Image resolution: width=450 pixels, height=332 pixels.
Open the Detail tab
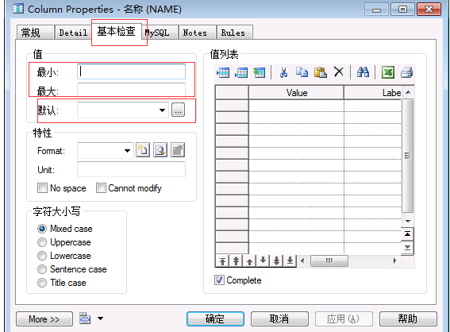73,33
